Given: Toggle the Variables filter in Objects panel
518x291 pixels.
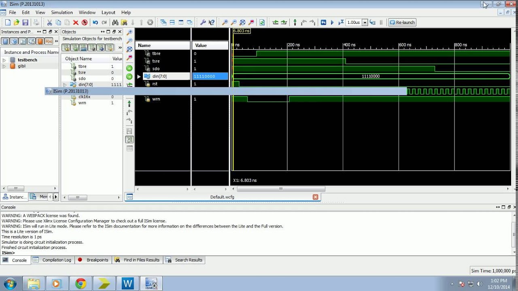Looking at the screenshot, I should coord(109,48).
